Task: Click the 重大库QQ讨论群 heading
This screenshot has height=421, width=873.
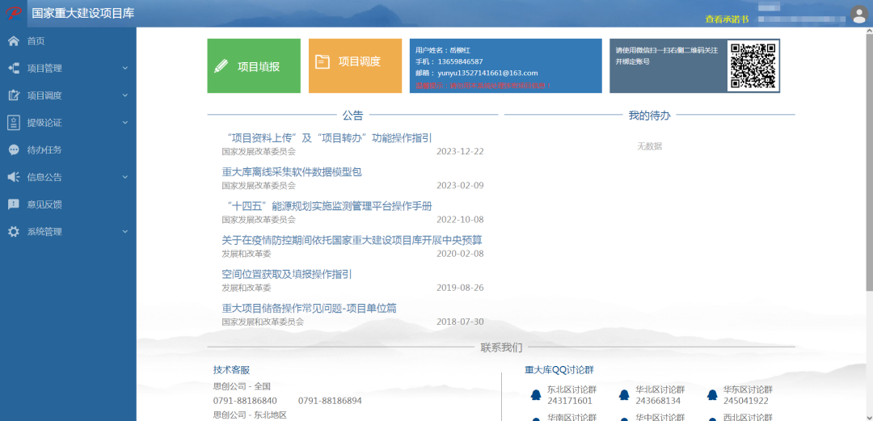Action: pyautogui.click(x=560, y=370)
